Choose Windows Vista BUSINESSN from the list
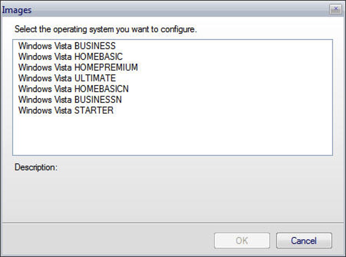 [x=70, y=100]
